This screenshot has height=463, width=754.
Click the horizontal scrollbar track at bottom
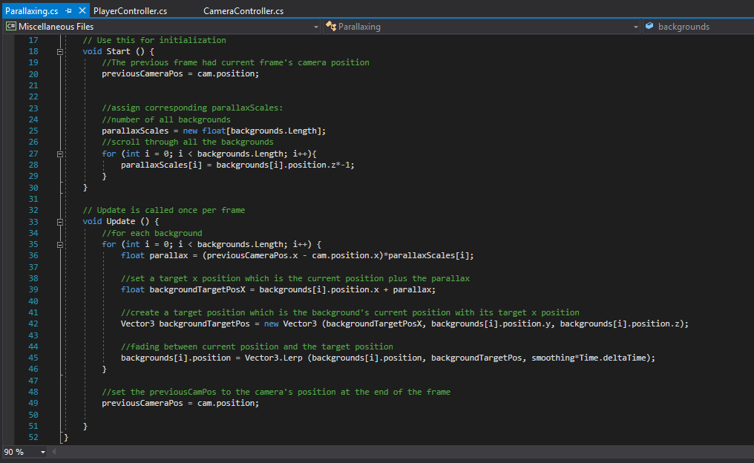(401, 452)
